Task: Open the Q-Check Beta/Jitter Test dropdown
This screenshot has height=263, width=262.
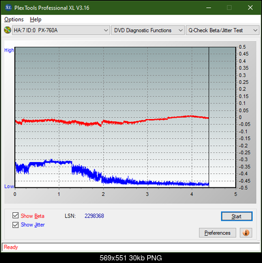Action: point(222,31)
